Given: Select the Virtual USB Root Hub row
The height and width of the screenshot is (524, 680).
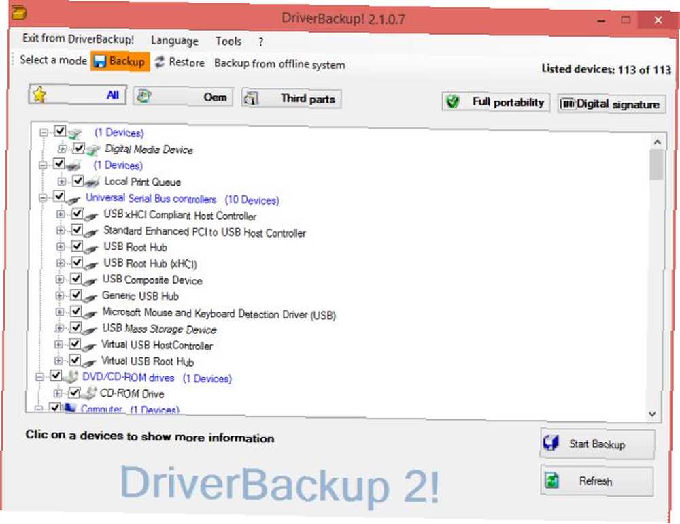Looking at the screenshot, I should click(x=148, y=361).
